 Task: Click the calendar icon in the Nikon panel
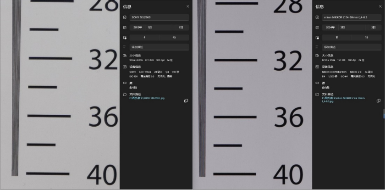317,28
